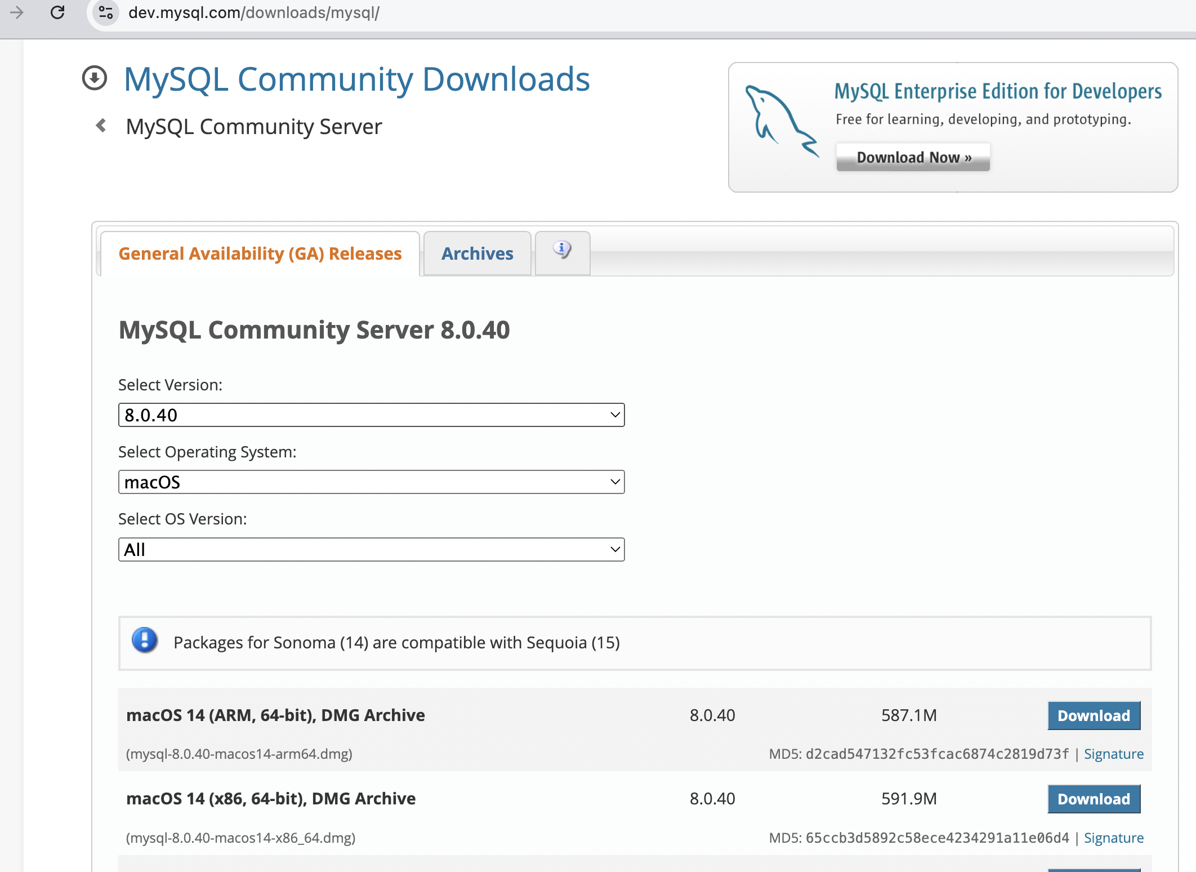The image size is (1196, 872).
Task: Click the circular download icon beside the title
Action: pos(95,78)
